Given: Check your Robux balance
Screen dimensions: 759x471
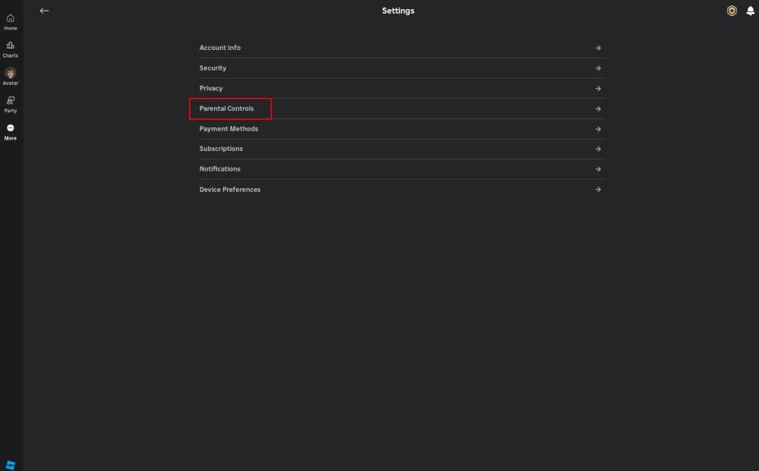Looking at the screenshot, I should pos(731,11).
